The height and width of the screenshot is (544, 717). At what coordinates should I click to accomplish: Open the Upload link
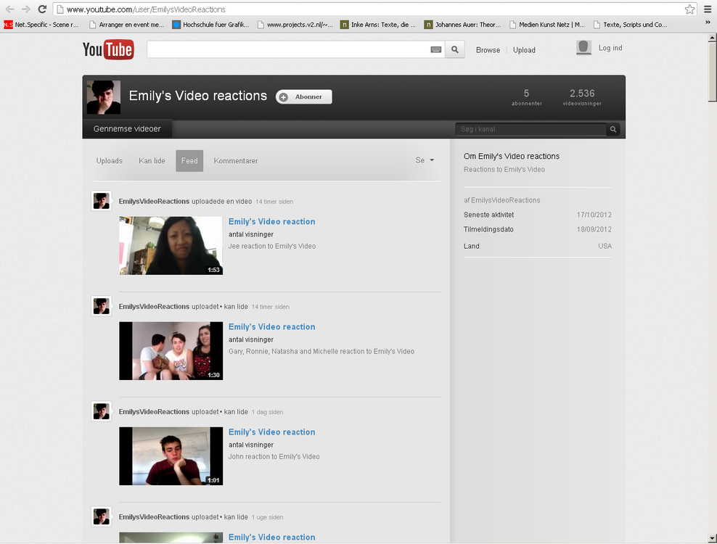point(524,50)
